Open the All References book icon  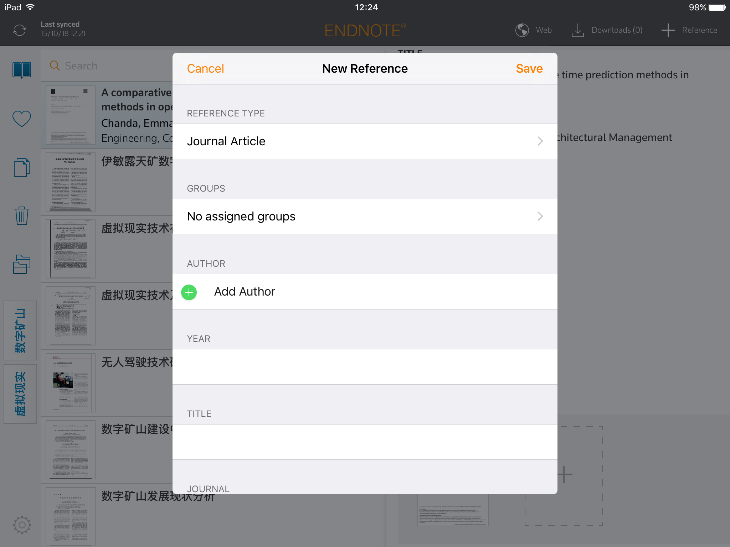(22, 70)
